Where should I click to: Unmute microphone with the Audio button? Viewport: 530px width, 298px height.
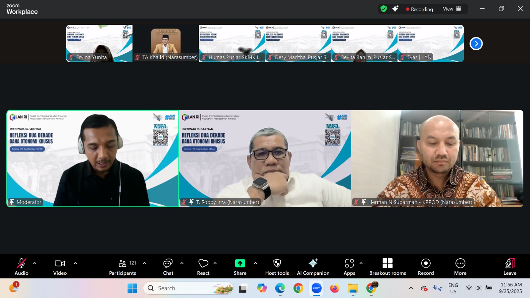click(x=22, y=267)
